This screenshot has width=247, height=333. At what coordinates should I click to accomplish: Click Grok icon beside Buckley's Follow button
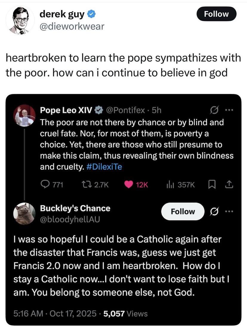(x=214, y=211)
